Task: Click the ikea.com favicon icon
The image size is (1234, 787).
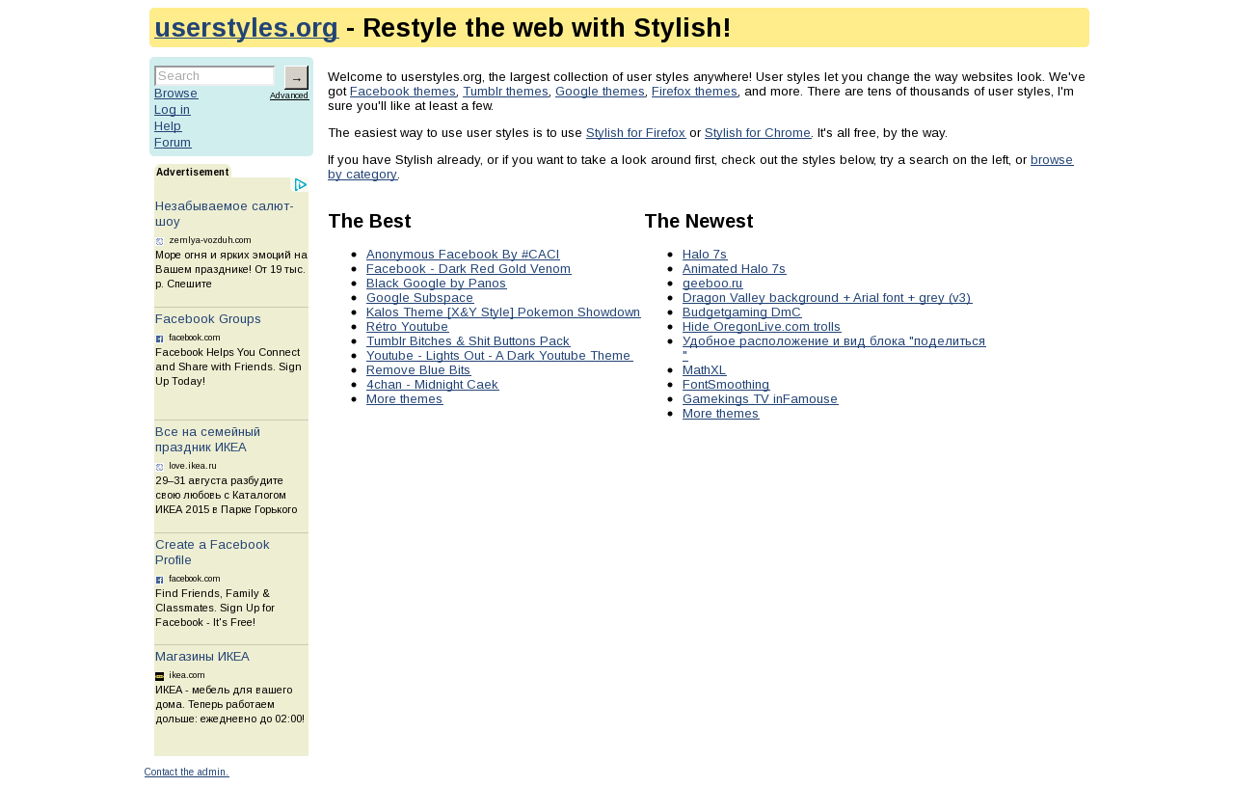Action: click(x=160, y=676)
